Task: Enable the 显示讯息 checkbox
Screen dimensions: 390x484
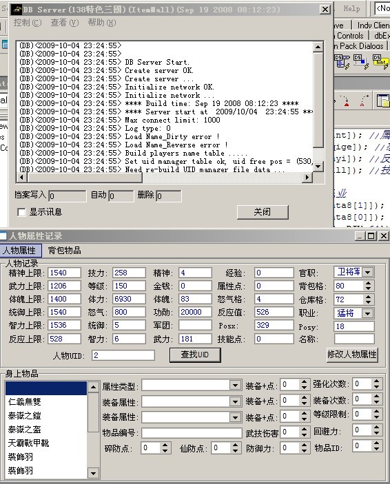Action: pos(21,212)
